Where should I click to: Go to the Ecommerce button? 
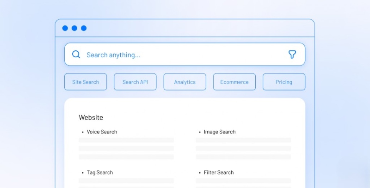coord(234,82)
